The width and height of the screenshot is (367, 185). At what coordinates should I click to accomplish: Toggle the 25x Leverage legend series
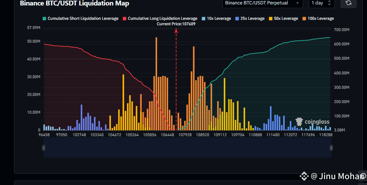250,18
